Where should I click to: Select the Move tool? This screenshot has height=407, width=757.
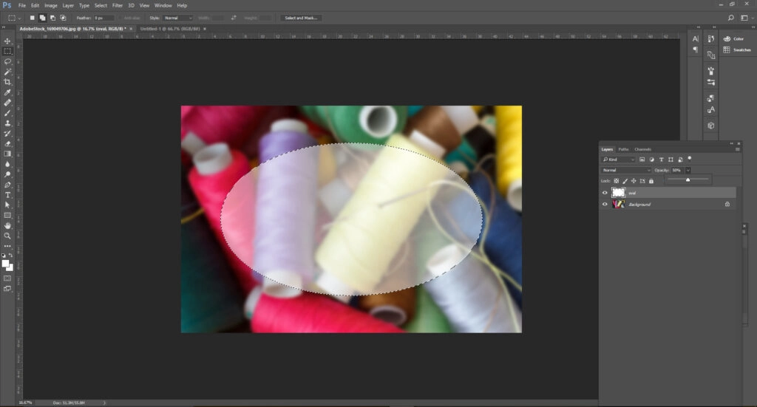pyautogui.click(x=7, y=41)
